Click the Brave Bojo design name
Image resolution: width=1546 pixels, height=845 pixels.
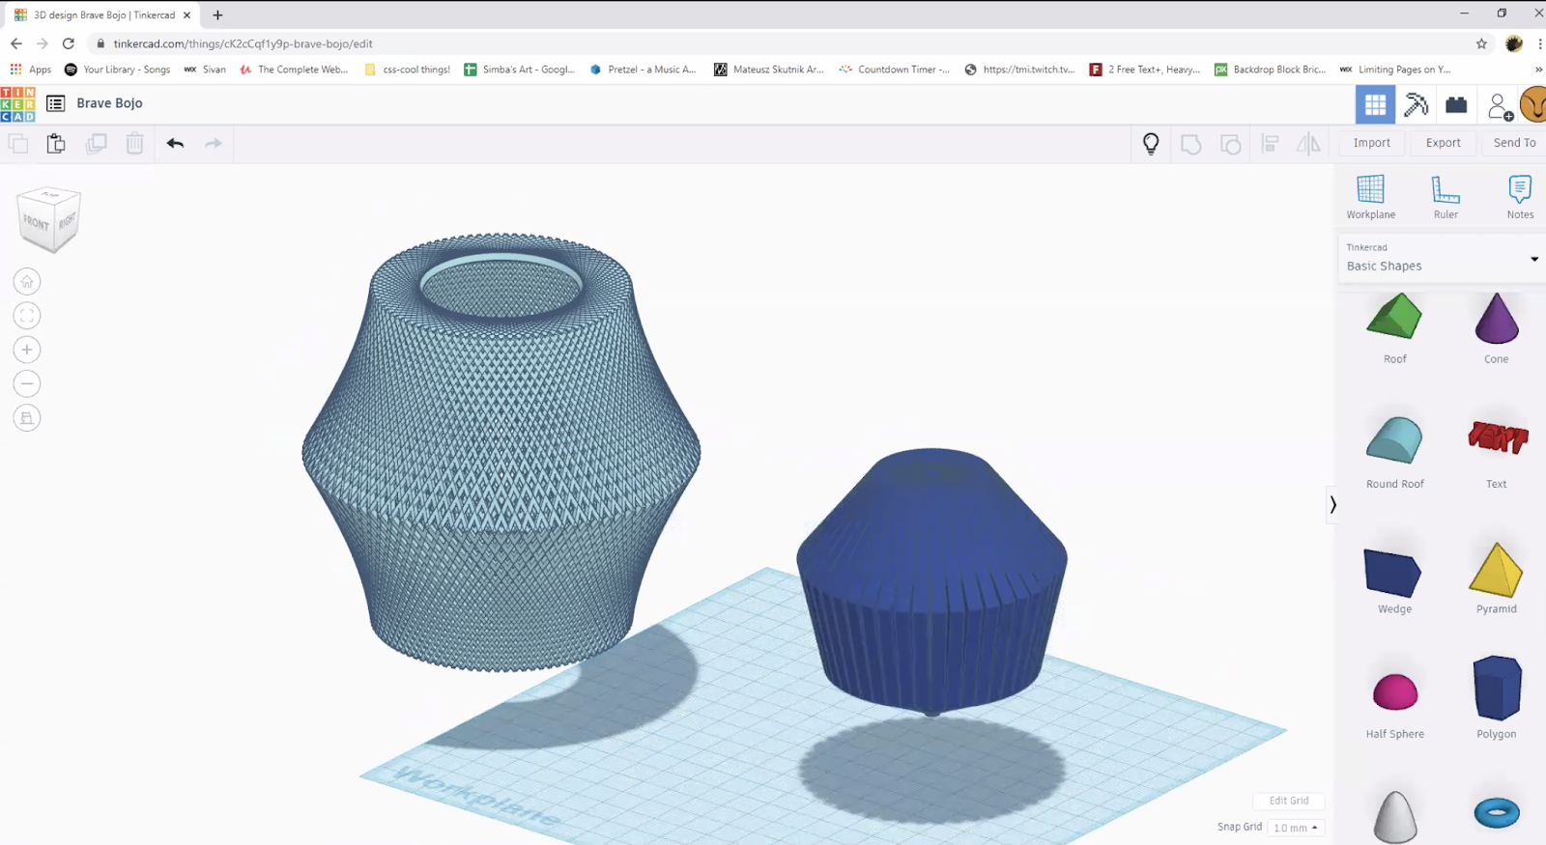pyautogui.click(x=109, y=103)
